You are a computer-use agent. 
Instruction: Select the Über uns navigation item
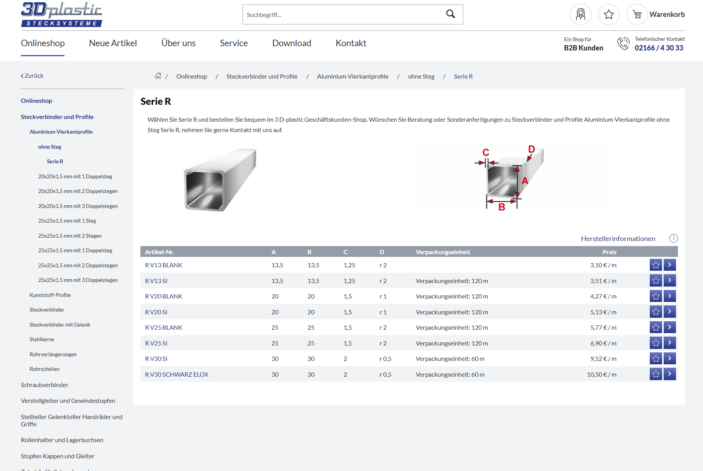pyautogui.click(x=178, y=43)
